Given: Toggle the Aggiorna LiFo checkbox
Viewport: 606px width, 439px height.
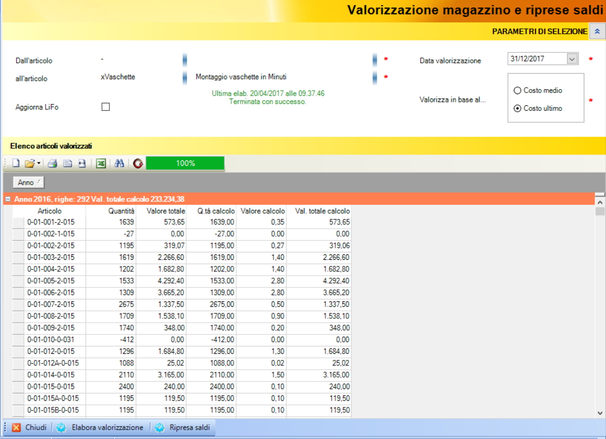Looking at the screenshot, I should coord(105,106).
